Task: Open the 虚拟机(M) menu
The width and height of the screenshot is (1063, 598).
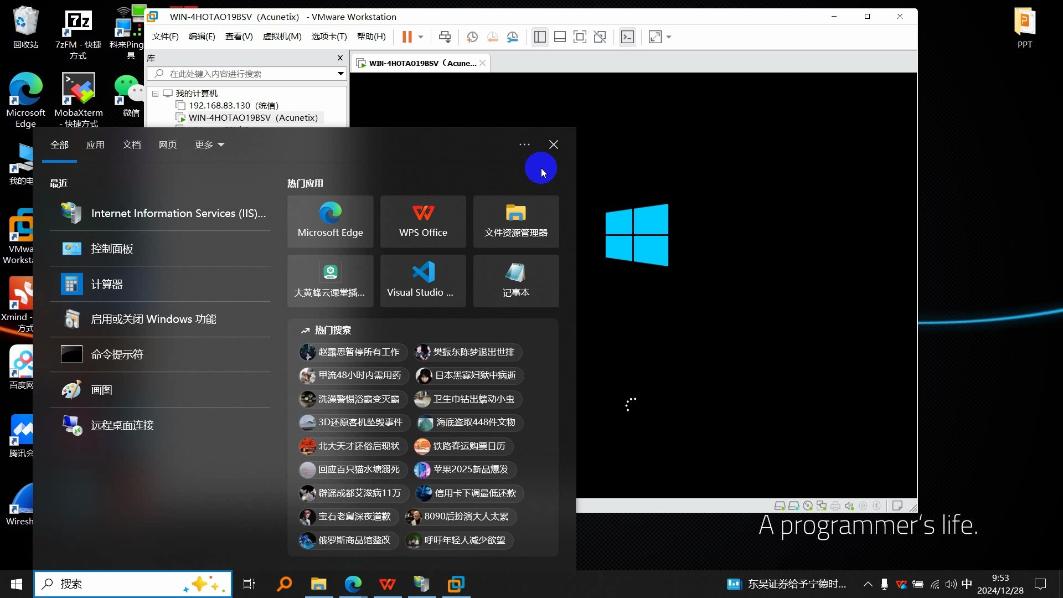Action: tap(282, 37)
